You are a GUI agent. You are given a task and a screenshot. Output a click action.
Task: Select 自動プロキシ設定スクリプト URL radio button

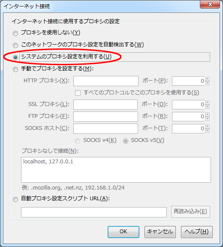[15, 199]
